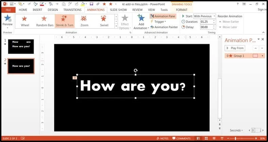This screenshot has height=142, width=268.
Task: Toggle the COMMENTS pane in status bar
Action: [x=181, y=138]
